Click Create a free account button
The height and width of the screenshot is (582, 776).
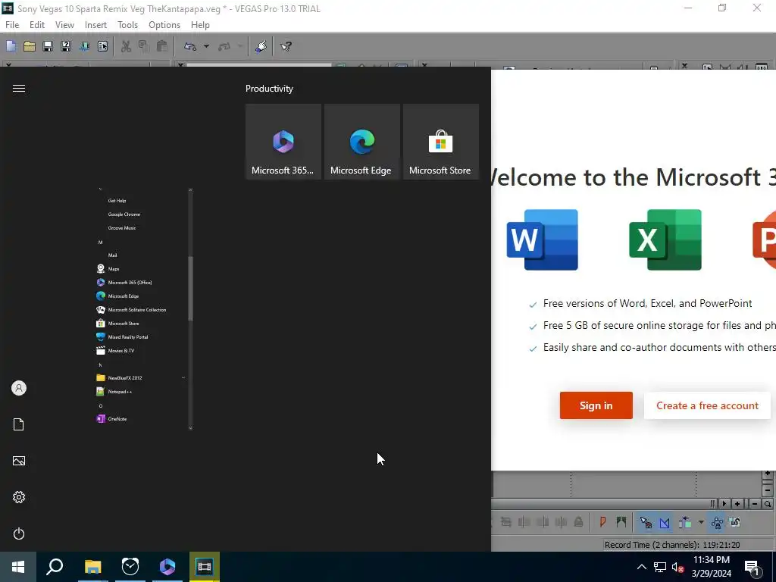707,405
